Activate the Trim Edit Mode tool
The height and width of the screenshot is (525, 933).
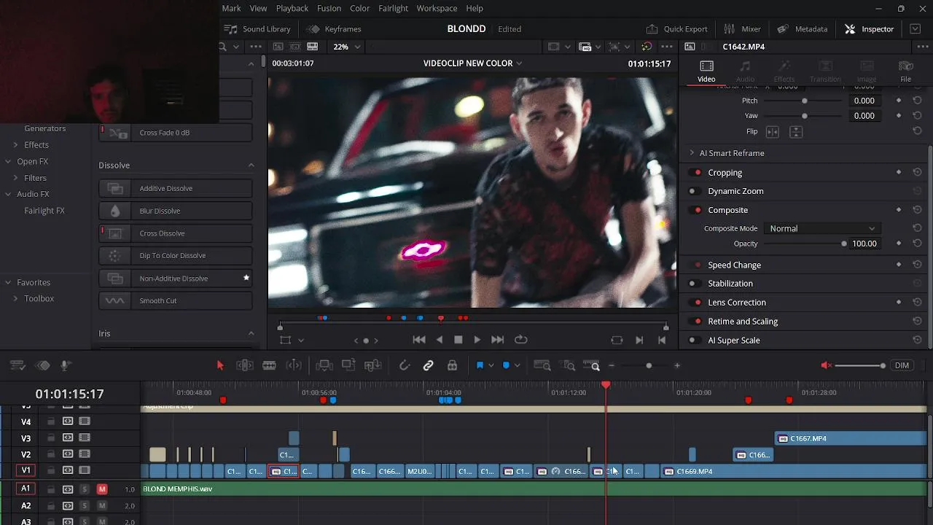coord(245,365)
